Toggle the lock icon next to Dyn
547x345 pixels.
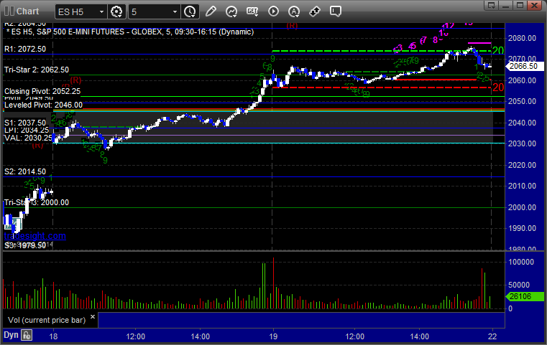[x=27, y=335]
